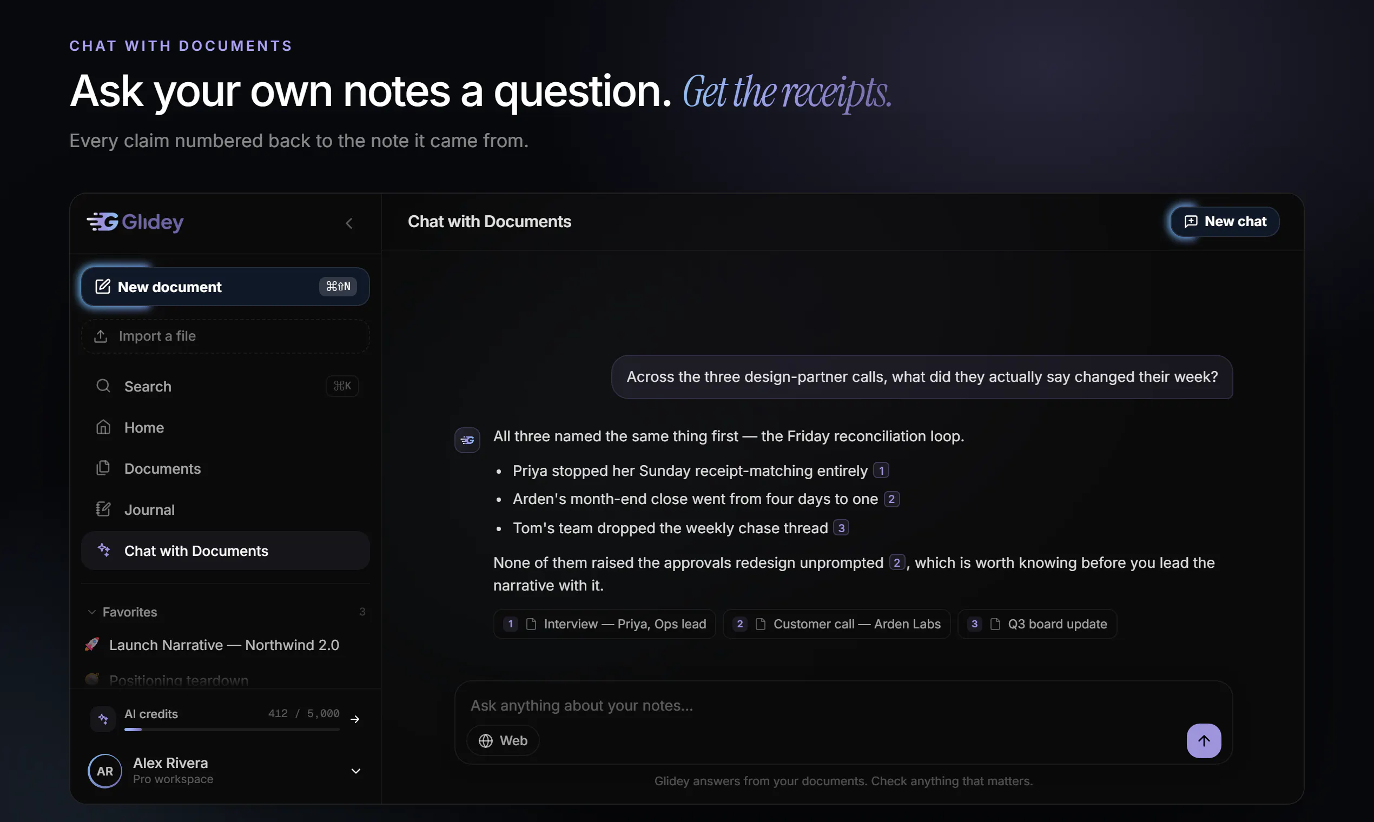This screenshot has width=1374, height=822.
Task: Click the Favorites count 3
Action: point(362,612)
